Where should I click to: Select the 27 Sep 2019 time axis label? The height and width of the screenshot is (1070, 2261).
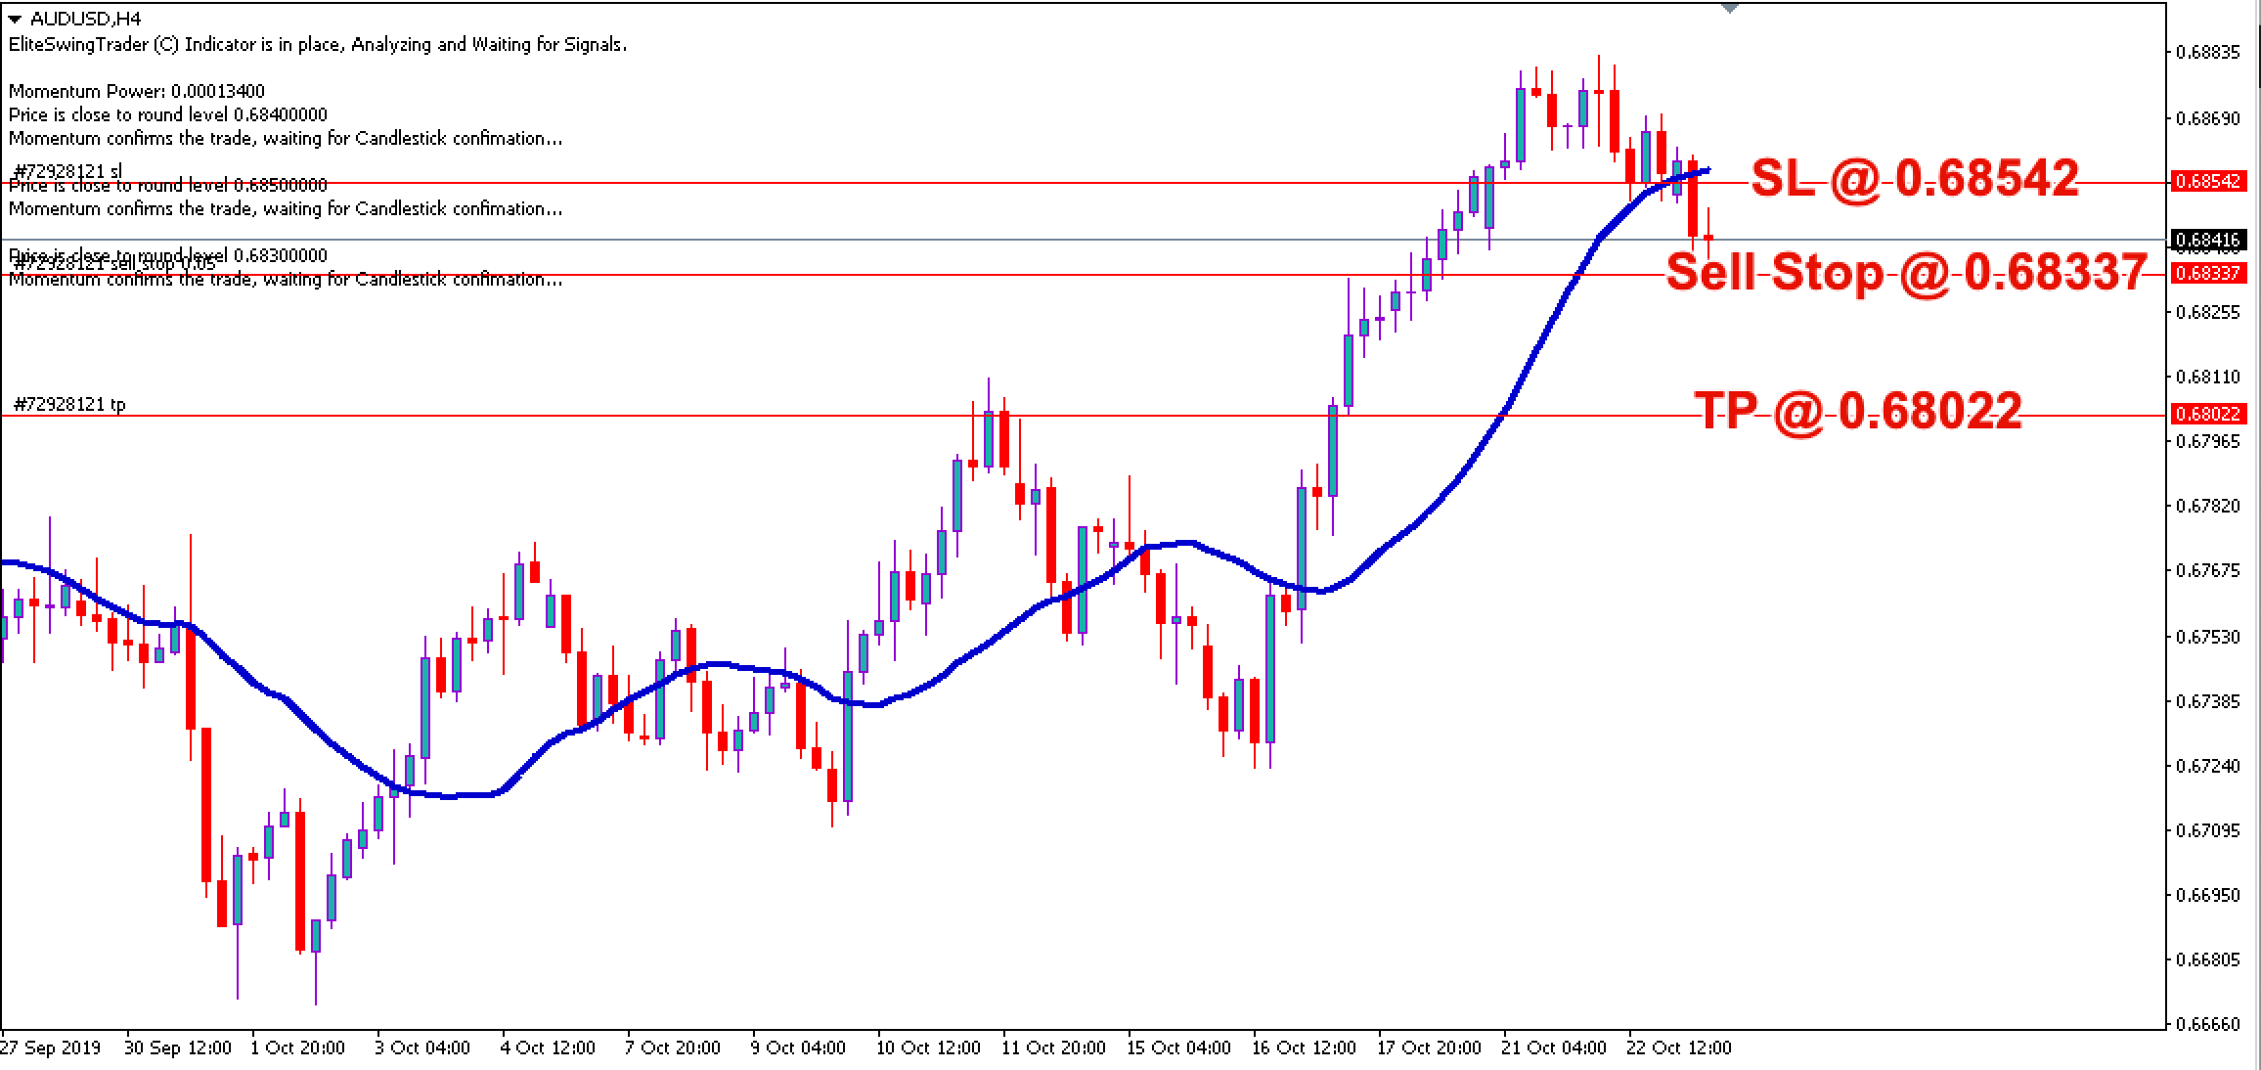49,1047
